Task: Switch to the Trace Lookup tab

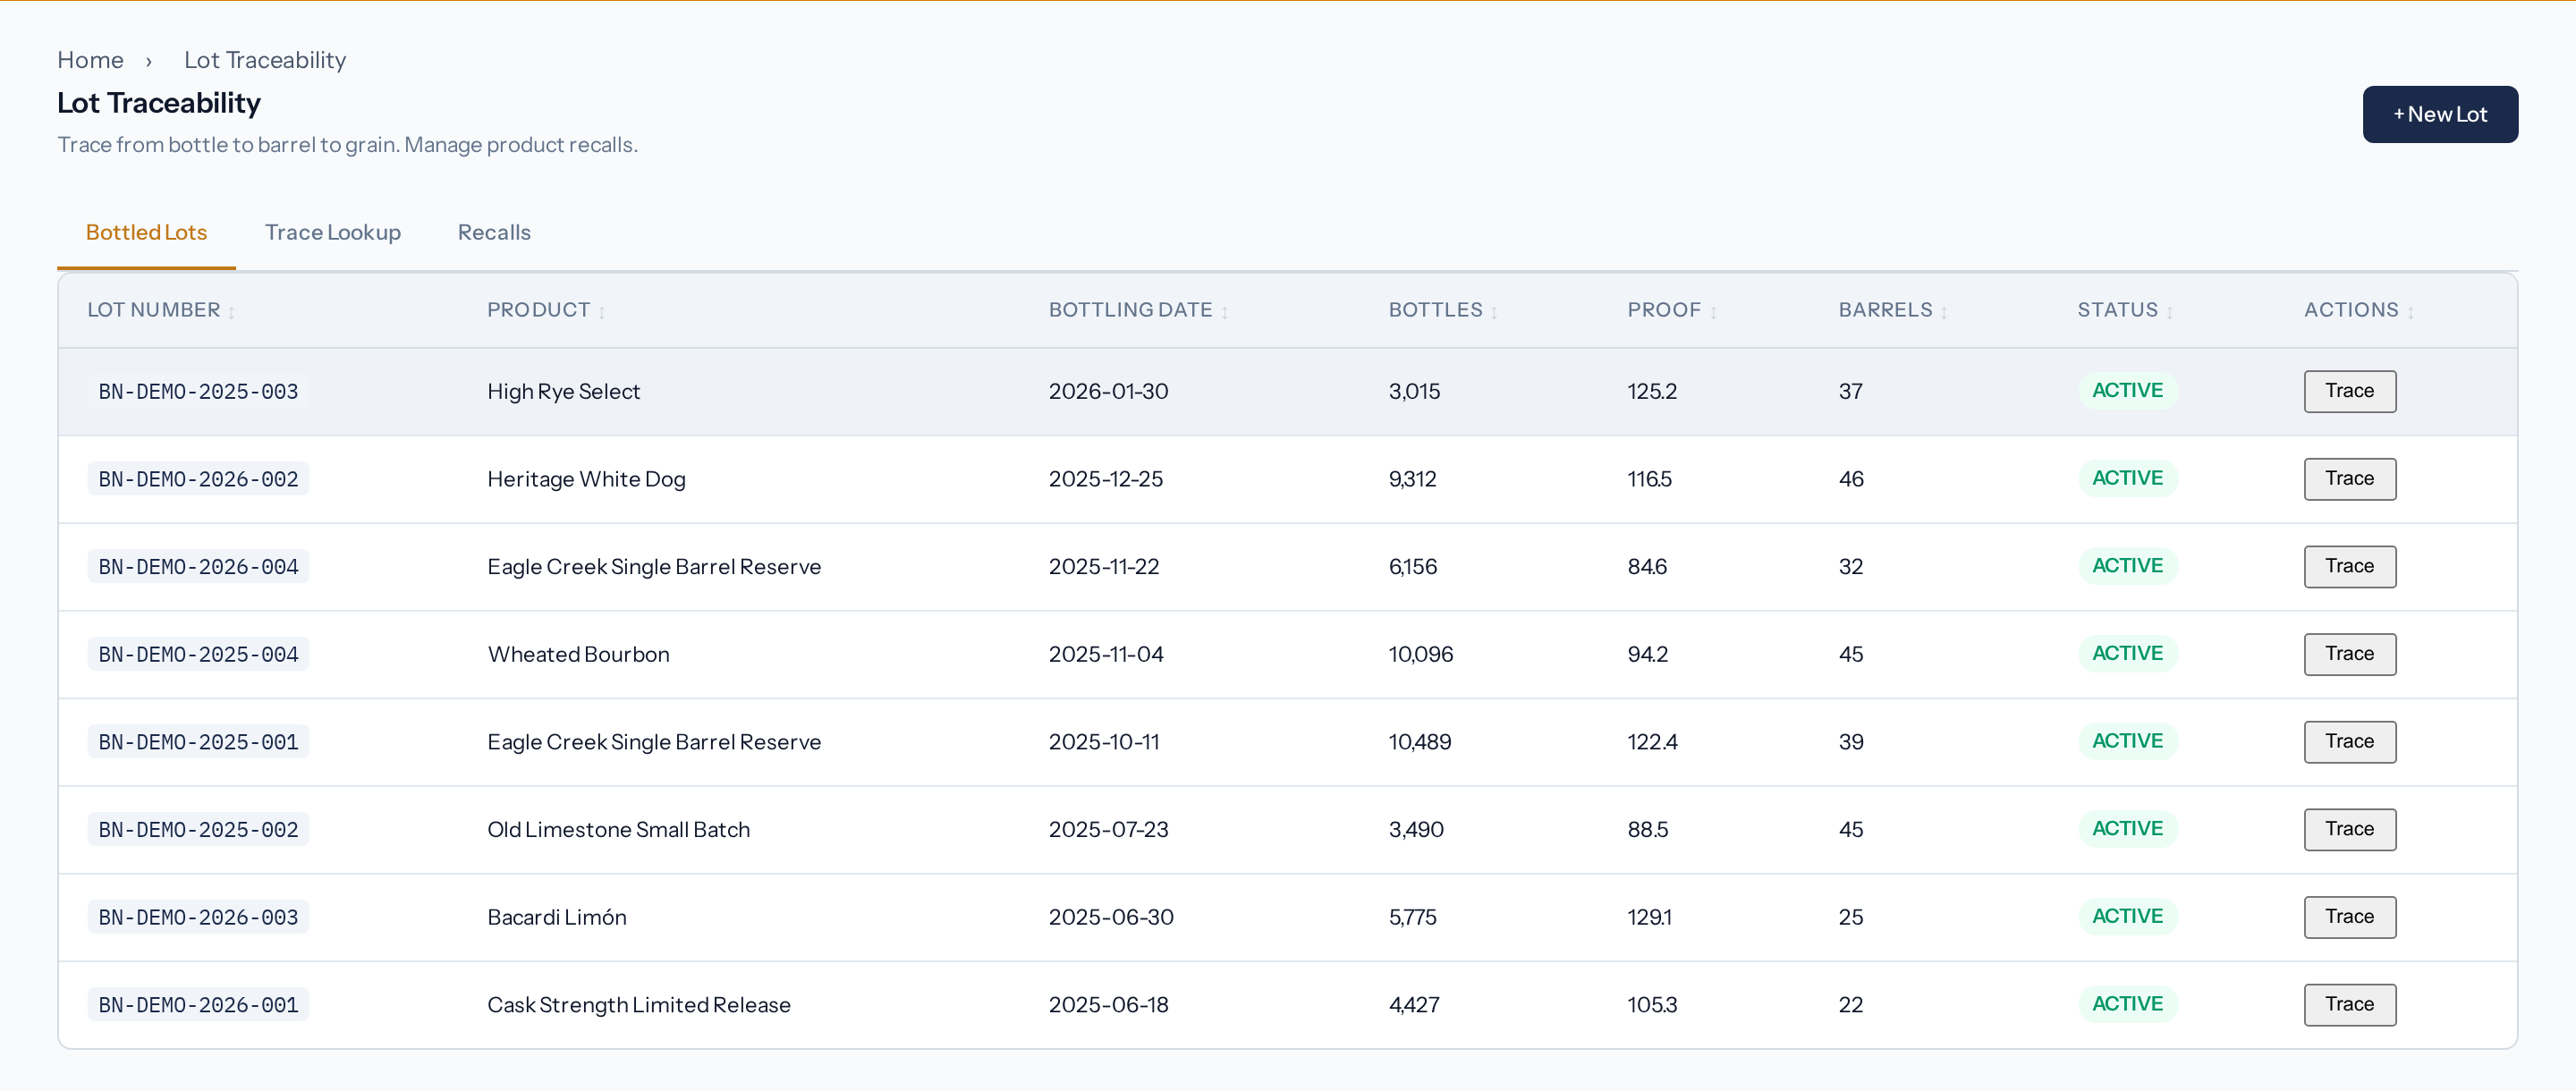Action: 332,232
